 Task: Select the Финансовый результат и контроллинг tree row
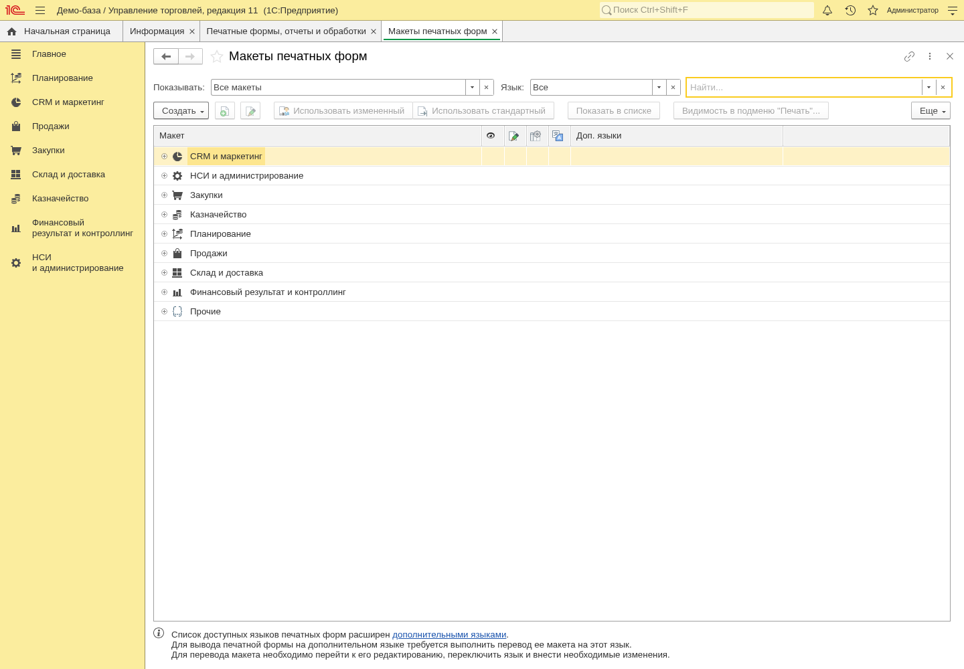coord(552,292)
